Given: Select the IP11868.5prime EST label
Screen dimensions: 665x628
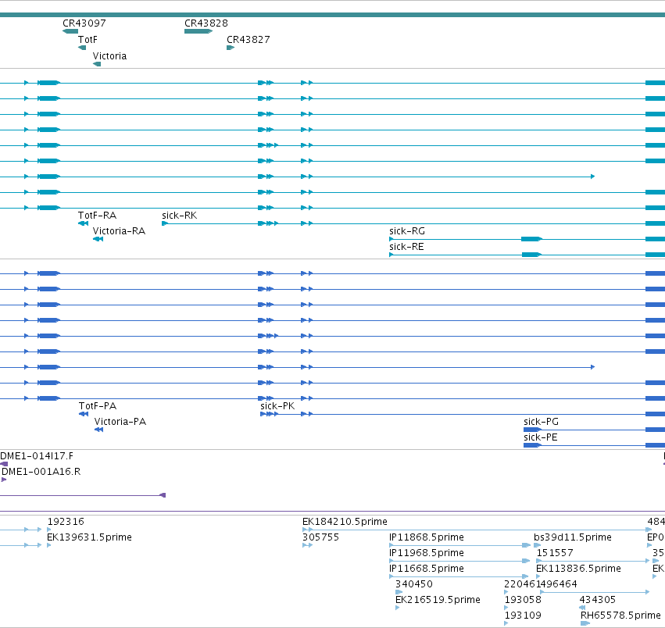Looking at the screenshot, I should pyautogui.click(x=426, y=537).
